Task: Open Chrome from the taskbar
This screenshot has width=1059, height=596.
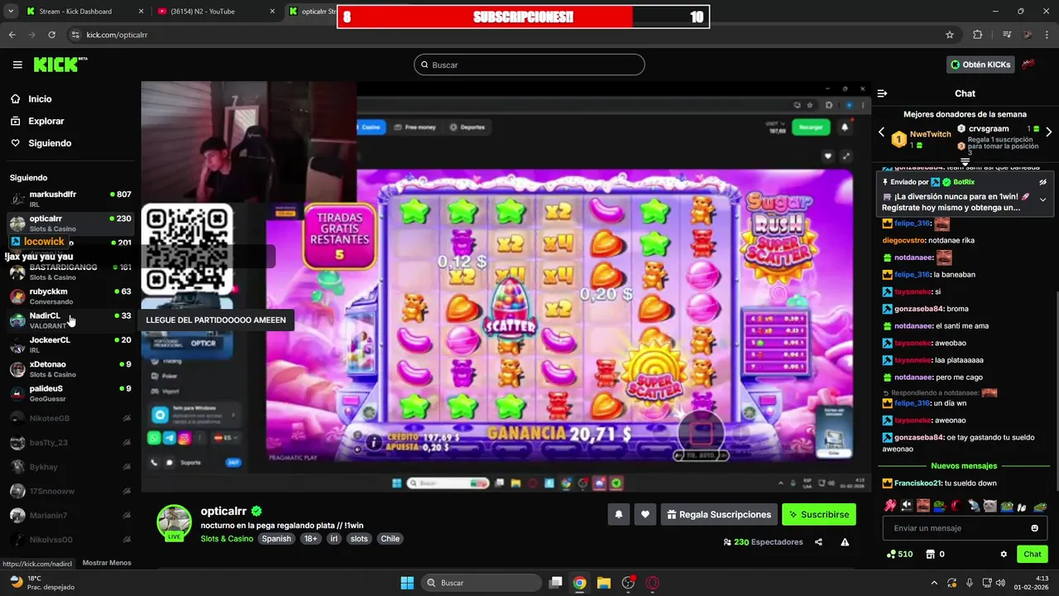Action: click(580, 583)
